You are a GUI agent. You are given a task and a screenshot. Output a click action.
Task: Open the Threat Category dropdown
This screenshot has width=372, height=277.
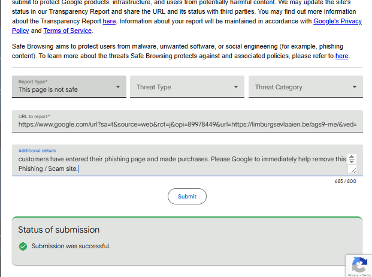(306, 87)
